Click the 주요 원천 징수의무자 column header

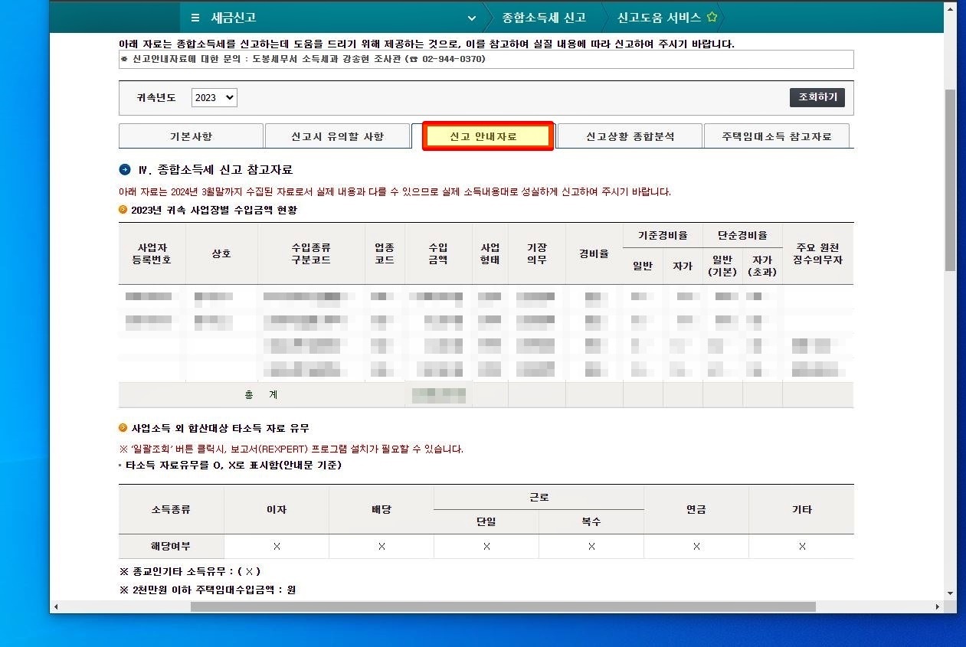point(818,253)
